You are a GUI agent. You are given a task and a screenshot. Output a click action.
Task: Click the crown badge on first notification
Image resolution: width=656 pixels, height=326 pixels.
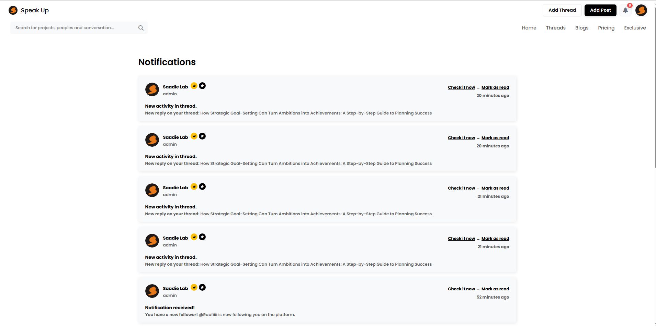(194, 86)
